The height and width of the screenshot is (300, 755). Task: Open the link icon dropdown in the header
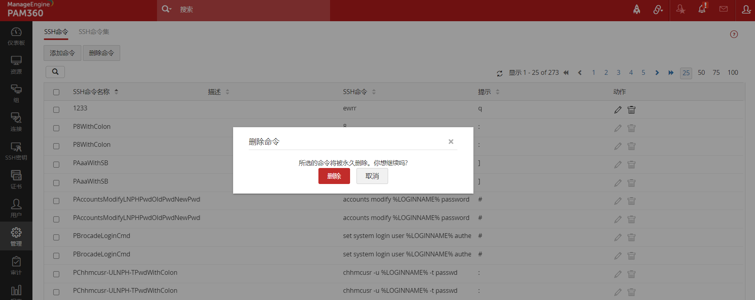(658, 9)
